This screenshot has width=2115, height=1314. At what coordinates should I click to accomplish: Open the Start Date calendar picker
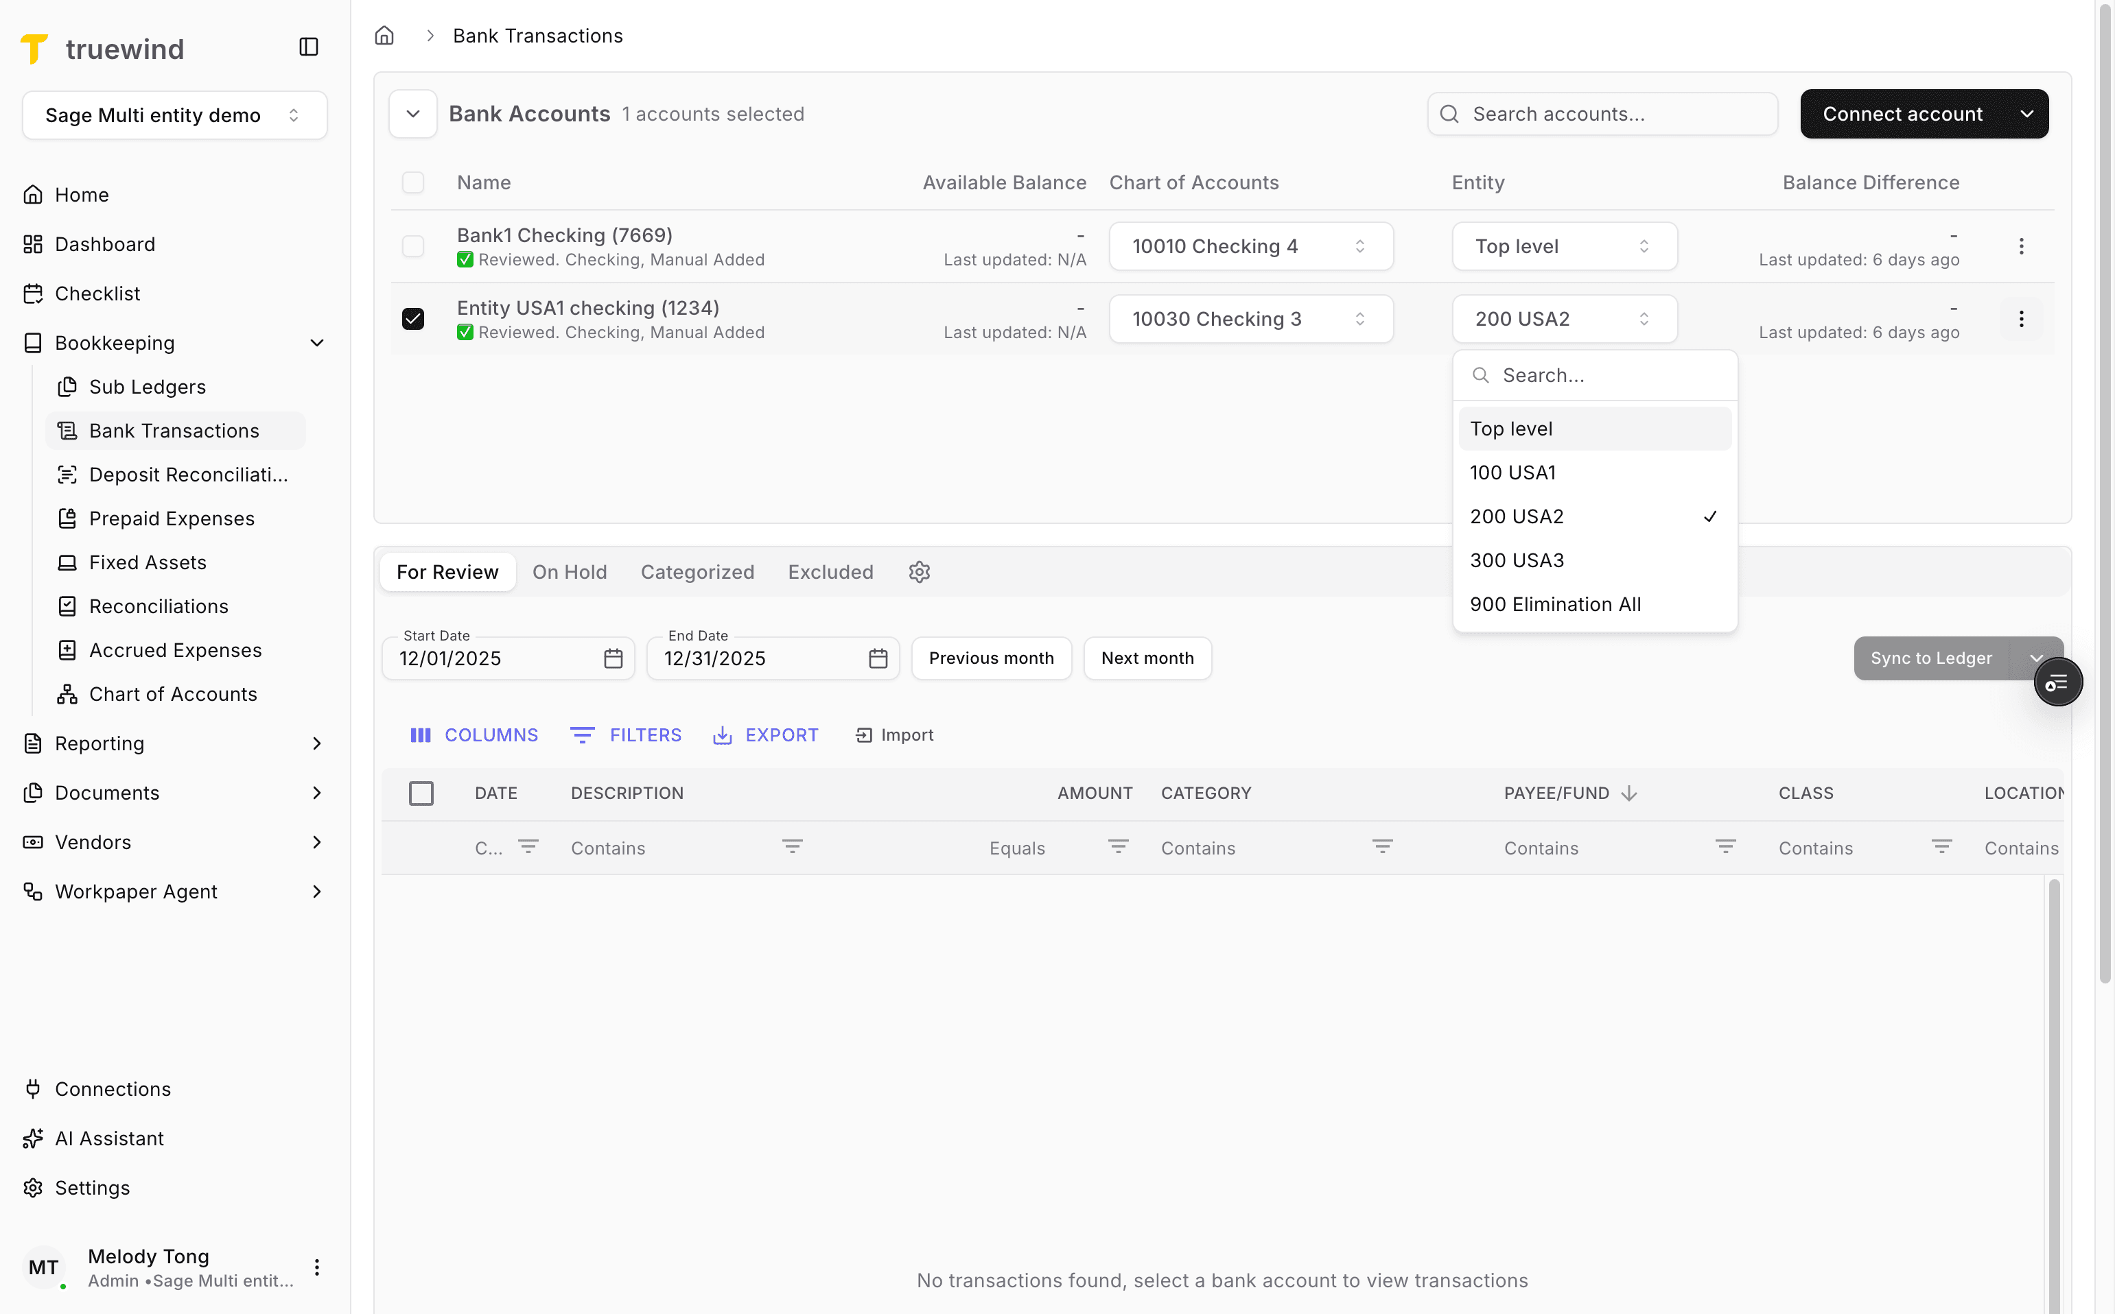coord(613,658)
